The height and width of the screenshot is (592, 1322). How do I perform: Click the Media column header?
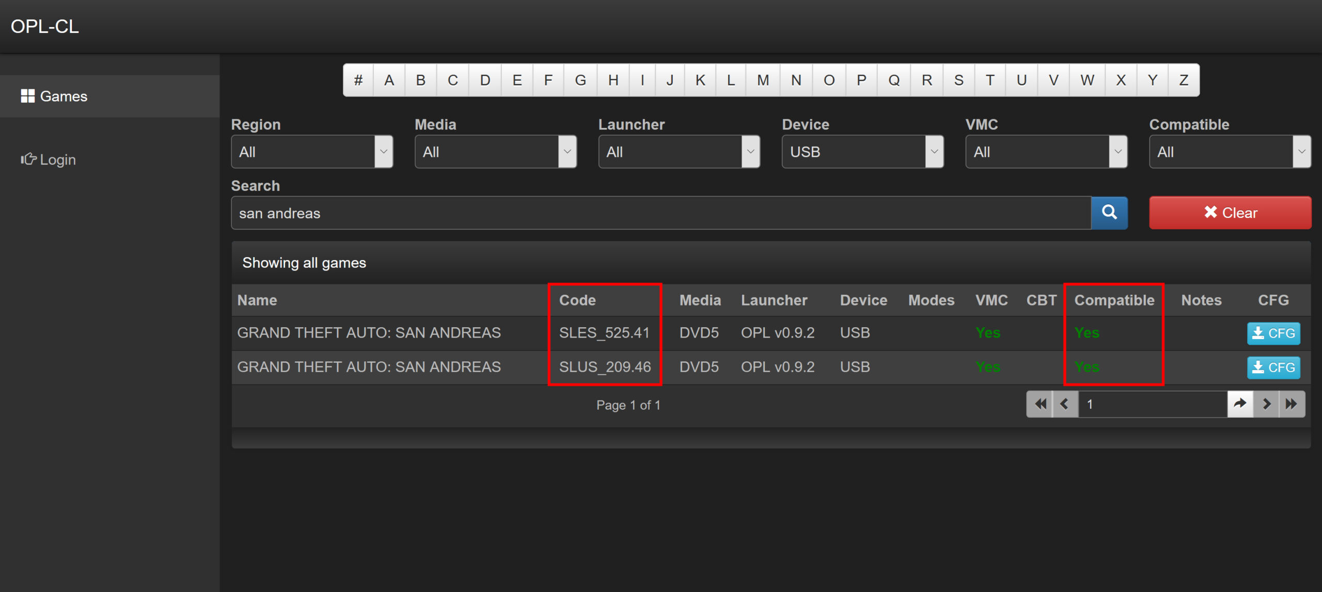(700, 300)
